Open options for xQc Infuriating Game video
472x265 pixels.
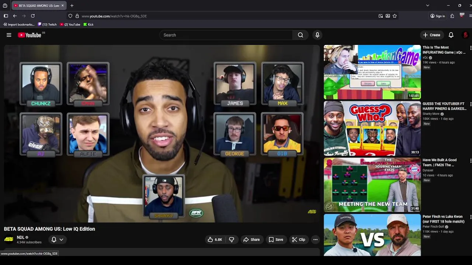pyautogui.click(x=470, y=48)
